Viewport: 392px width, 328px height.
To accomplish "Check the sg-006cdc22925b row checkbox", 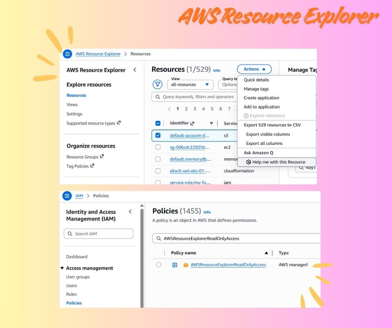I will (158, 147).
